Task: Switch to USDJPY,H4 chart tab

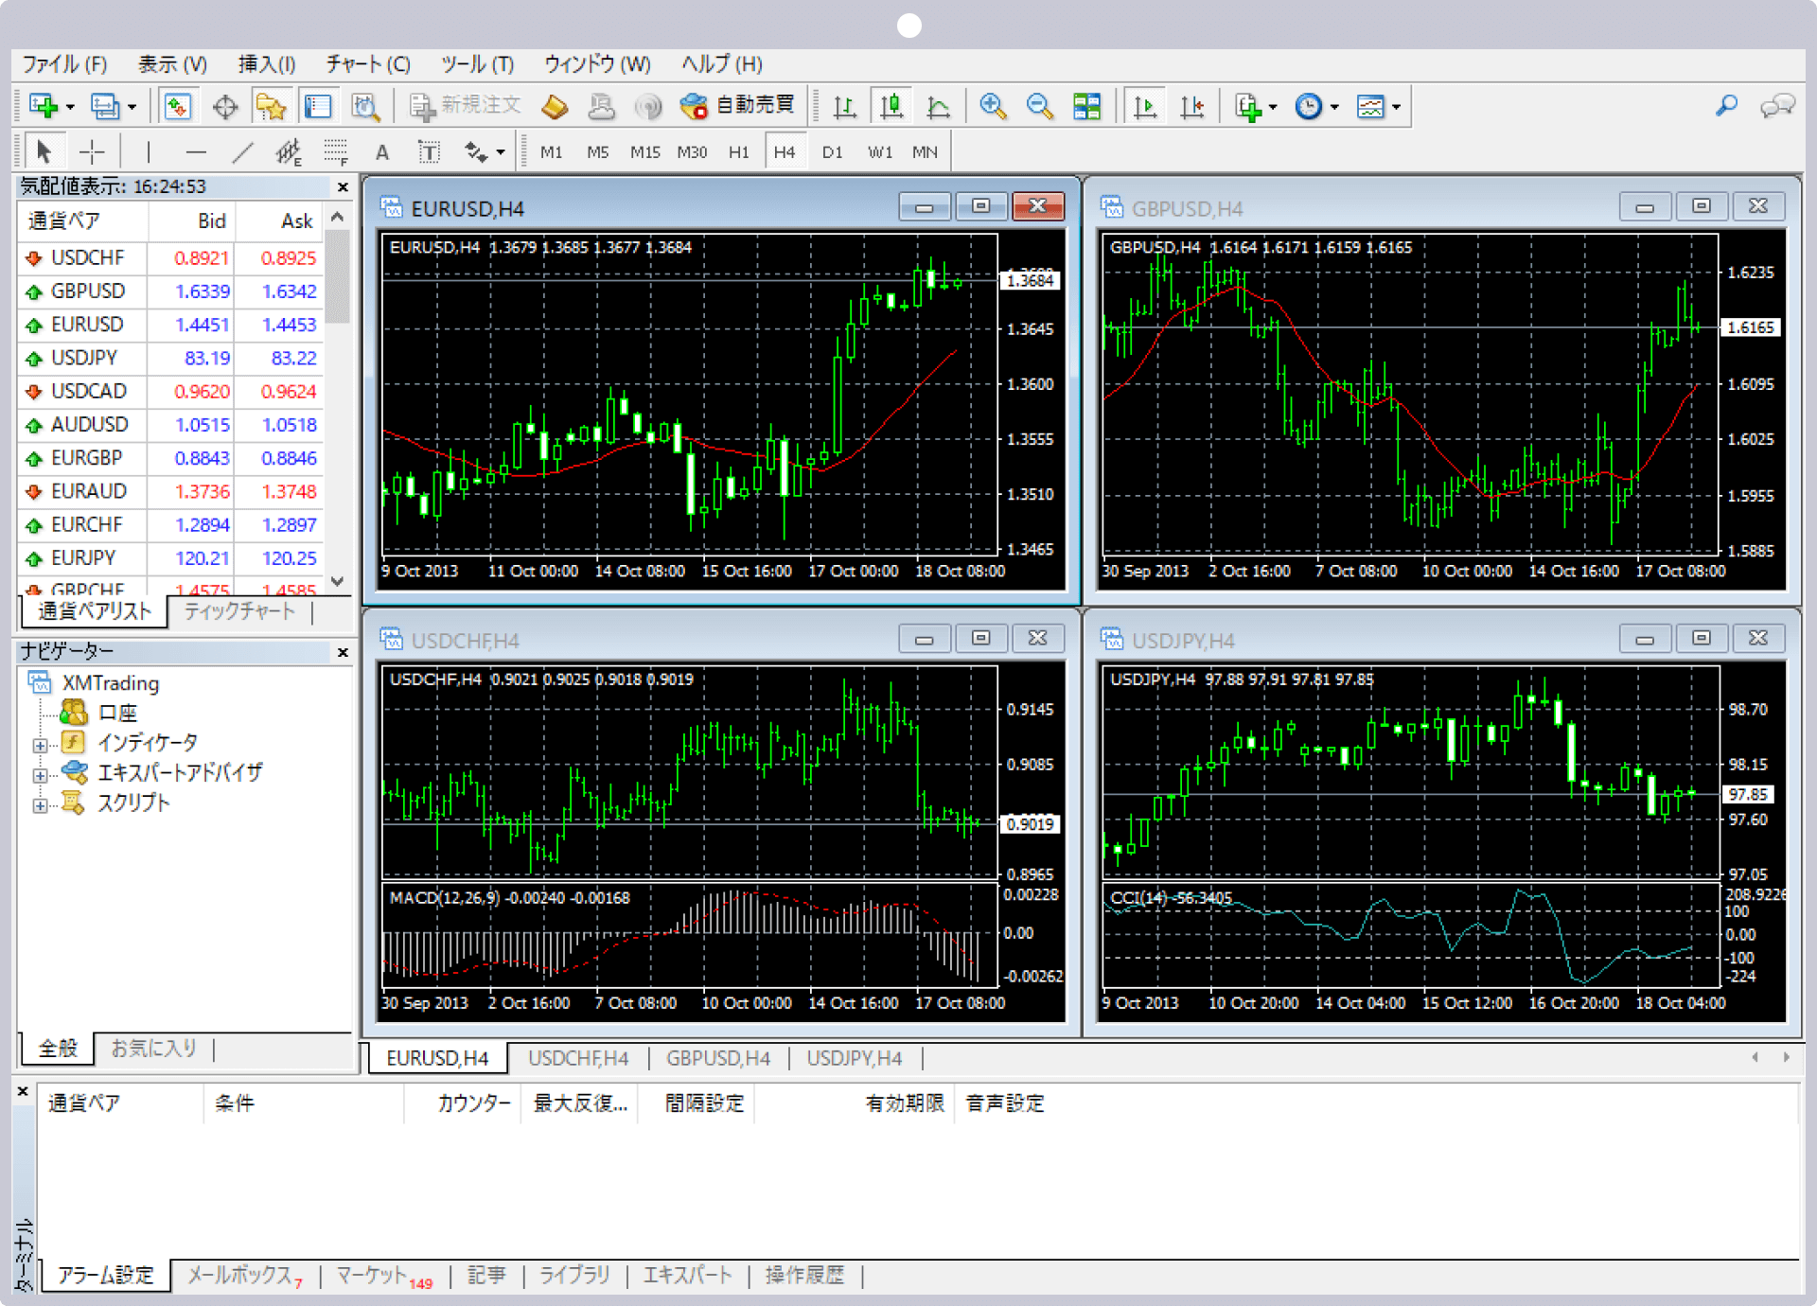Action: (854, 1058)
